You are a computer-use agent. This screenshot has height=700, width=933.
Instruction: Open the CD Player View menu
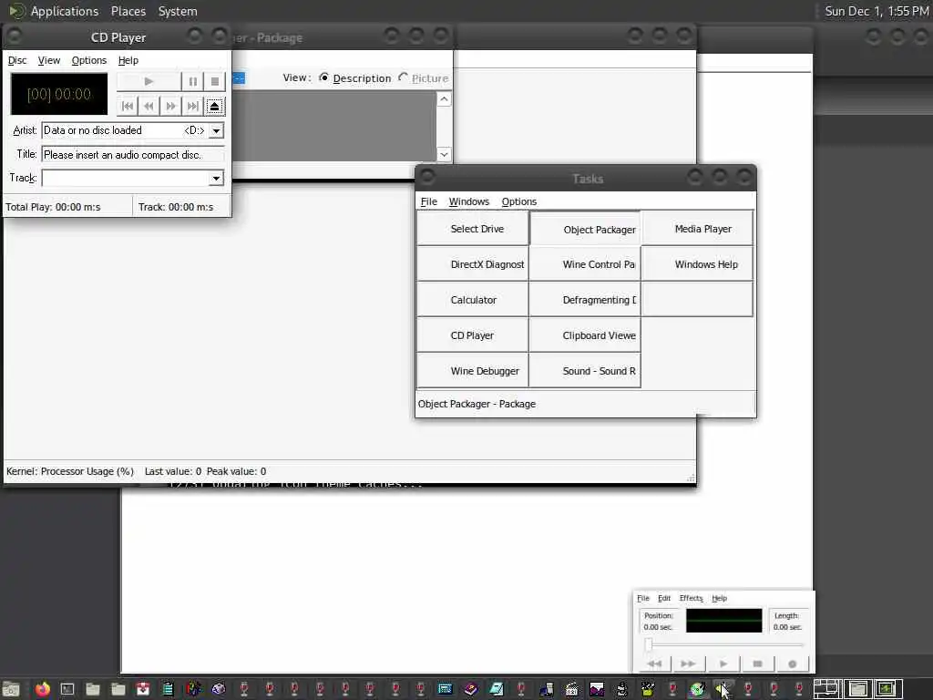(x=49, y=60)
